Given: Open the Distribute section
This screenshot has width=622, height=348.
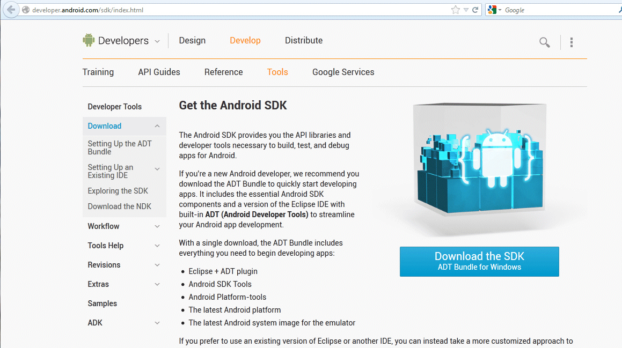Looking at the screenshot, I should tap(303, 40).
